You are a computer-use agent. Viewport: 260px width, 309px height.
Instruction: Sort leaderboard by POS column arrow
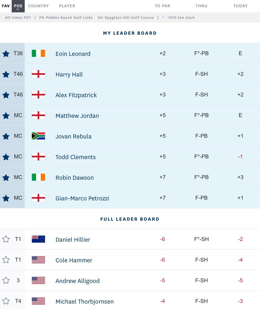[18, 7]
